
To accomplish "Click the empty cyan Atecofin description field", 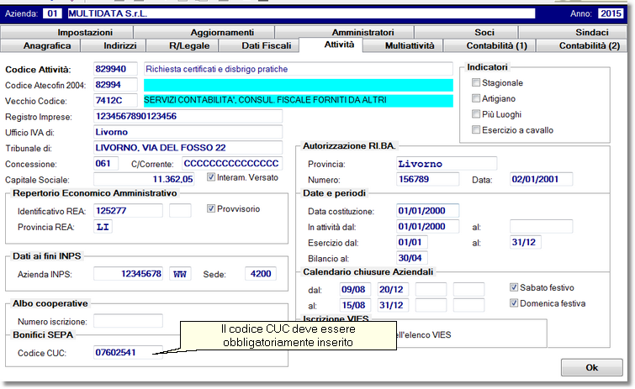I will tap(299, 86).
